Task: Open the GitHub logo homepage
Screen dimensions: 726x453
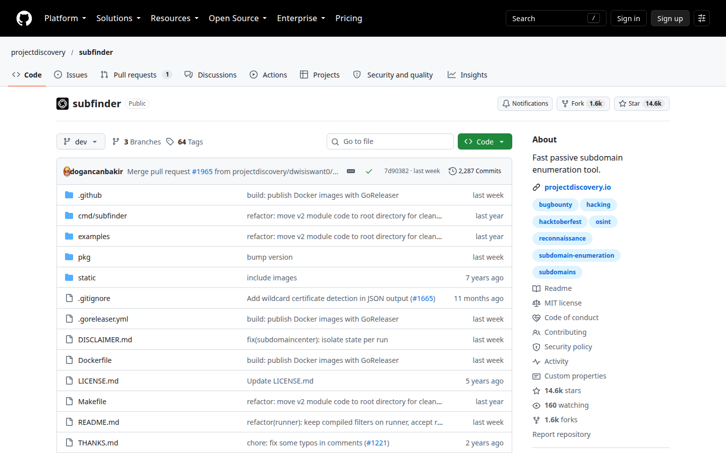Action: [x=24, y=18]
